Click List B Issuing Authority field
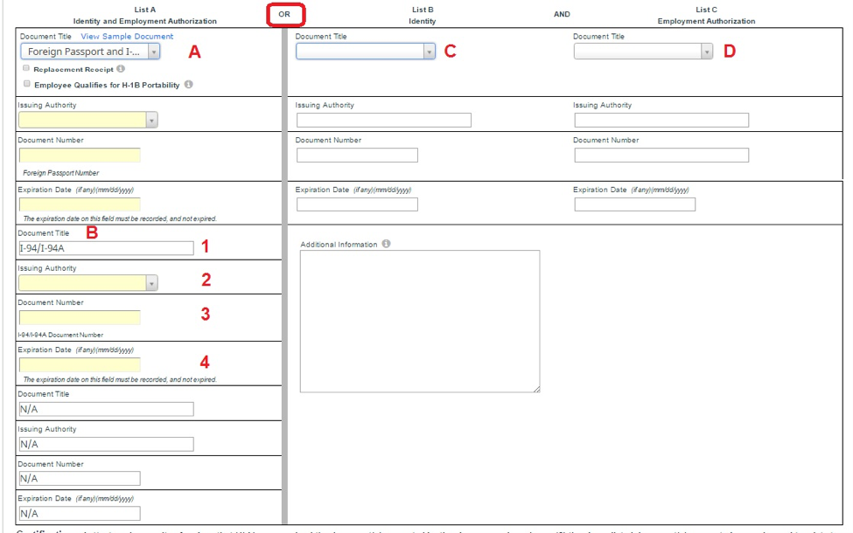Viewport: 853px width, 533px height. 383,121
